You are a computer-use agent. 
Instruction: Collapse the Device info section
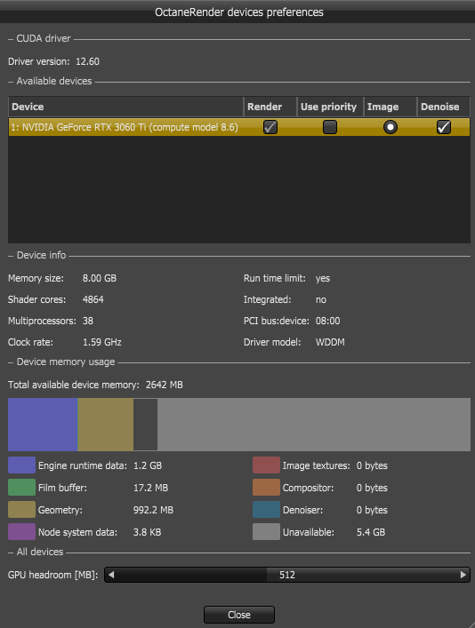[x=11, y=256]
